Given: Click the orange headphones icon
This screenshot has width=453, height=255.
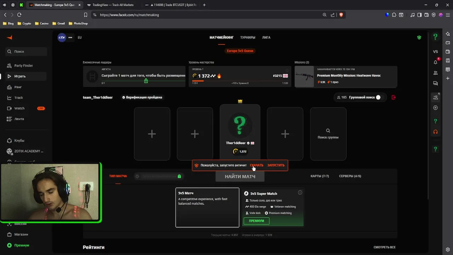Looking at the screenshot, I should tap(436, 132).
